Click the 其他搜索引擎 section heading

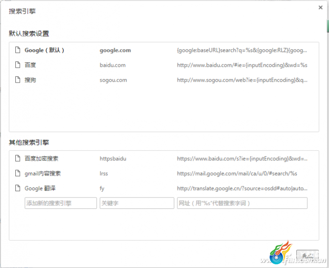coord(29,143)
